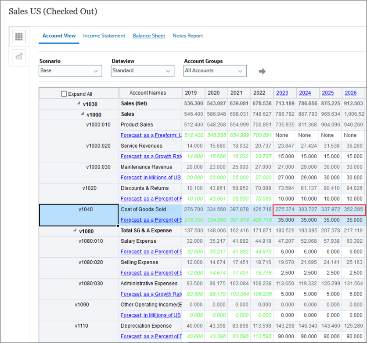This screenshot has width=367, height=343.
Task: Open the Scenario dropdown showing Base
Action: (70, 71)
